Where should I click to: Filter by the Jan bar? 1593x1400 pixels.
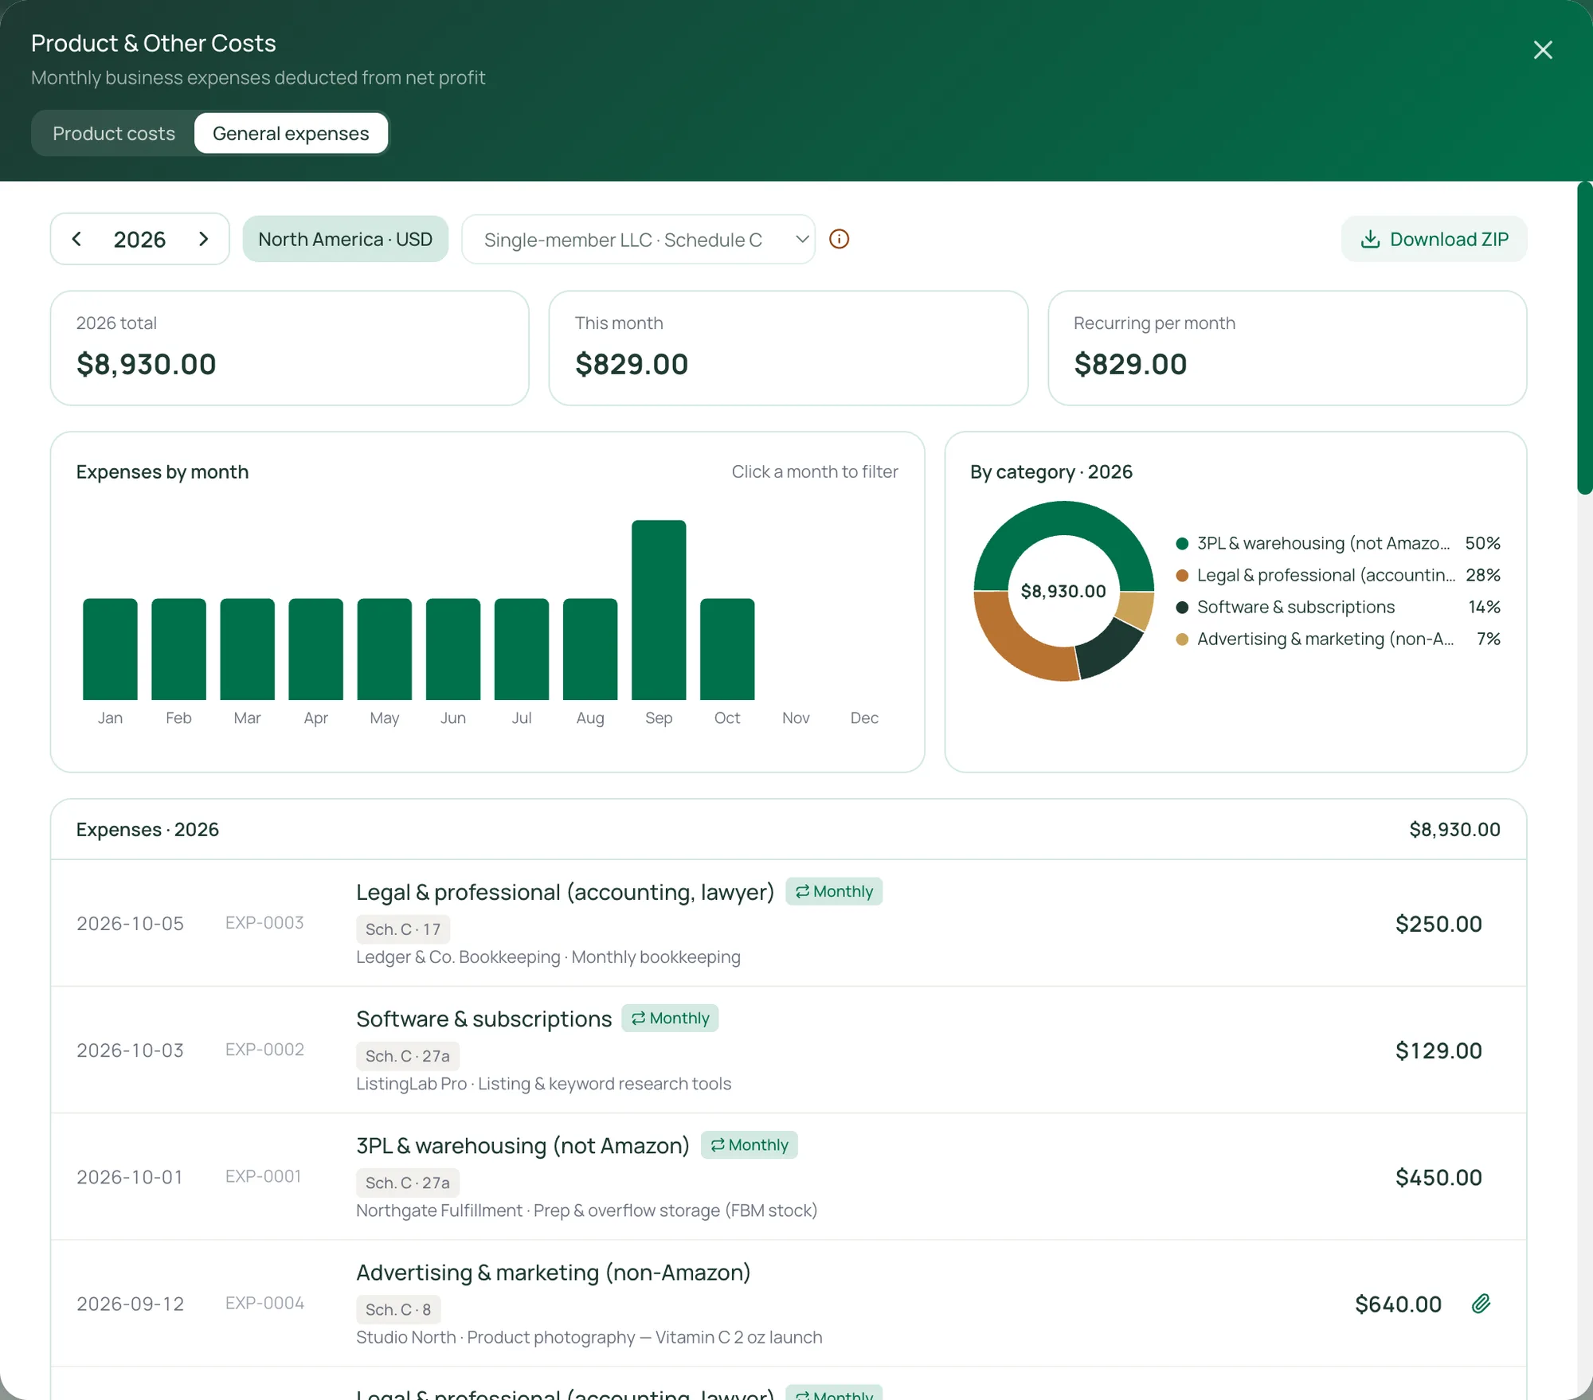110,649
